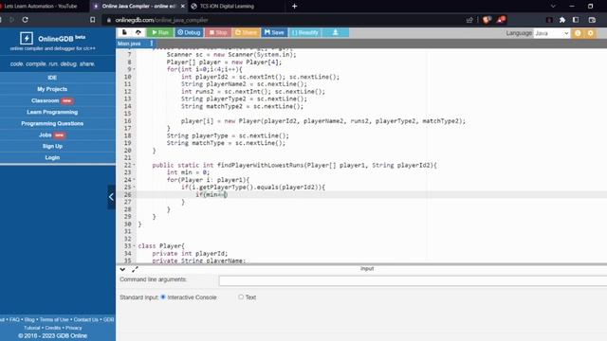607x341 pixels.
Task: Click the Sign Up link
Action: point(52,146)
